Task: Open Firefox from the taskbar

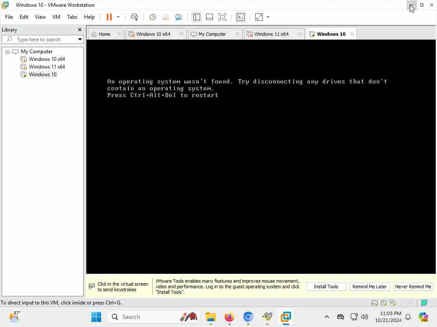Action: click(229, 317)
